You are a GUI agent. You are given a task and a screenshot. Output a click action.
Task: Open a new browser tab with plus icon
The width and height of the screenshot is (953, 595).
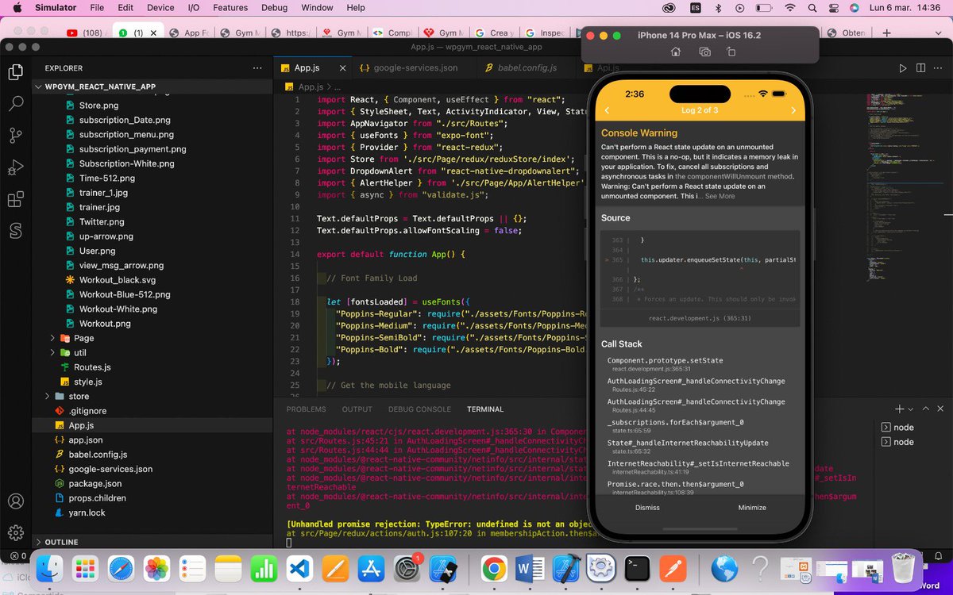(887, 33)
